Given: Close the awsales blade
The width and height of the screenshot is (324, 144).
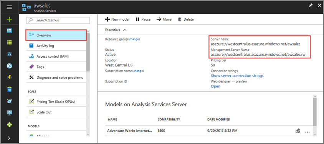Looking at the screenshot, I should [x=319, y=6].
